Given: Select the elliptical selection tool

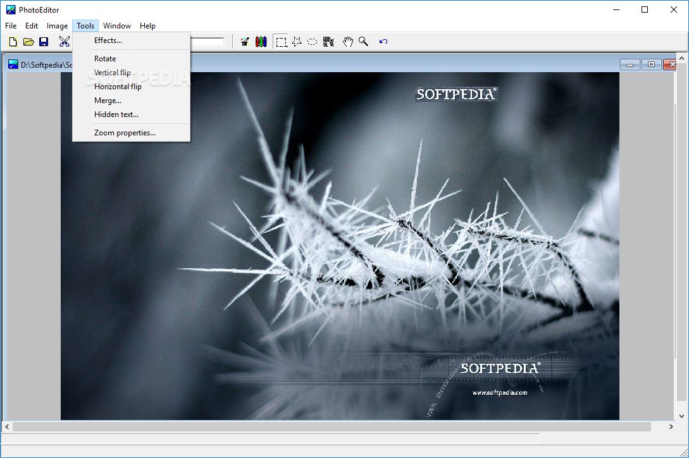Looking at the screenshot, I should (313, 42).
